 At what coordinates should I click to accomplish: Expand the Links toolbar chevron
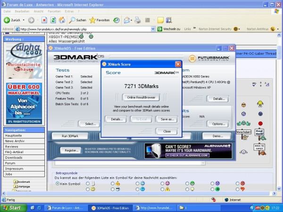point(194,28)
